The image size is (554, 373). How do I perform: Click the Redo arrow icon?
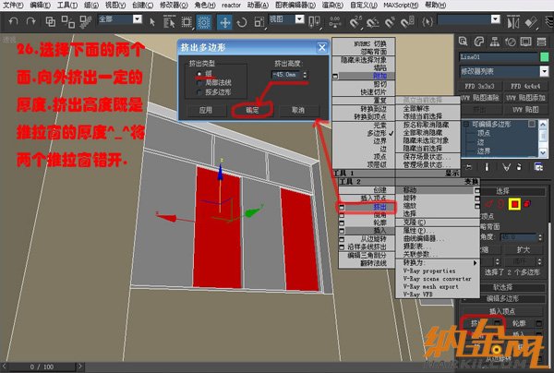[31, 22]
